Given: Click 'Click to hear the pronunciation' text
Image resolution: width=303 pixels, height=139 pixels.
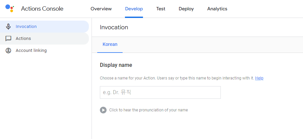Looking at the screenshot, I should pyautogui.click(x=148, y=110).
